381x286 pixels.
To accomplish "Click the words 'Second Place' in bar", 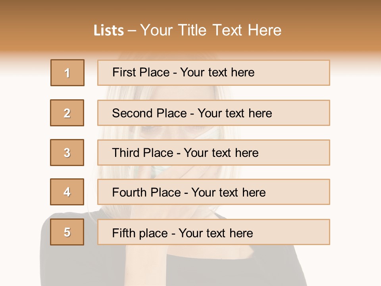I will tap(150, 113).
